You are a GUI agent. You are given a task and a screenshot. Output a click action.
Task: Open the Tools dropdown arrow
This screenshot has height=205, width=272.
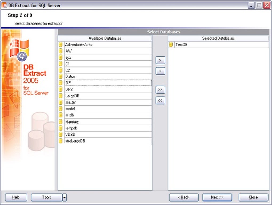(x=64, y=197)
